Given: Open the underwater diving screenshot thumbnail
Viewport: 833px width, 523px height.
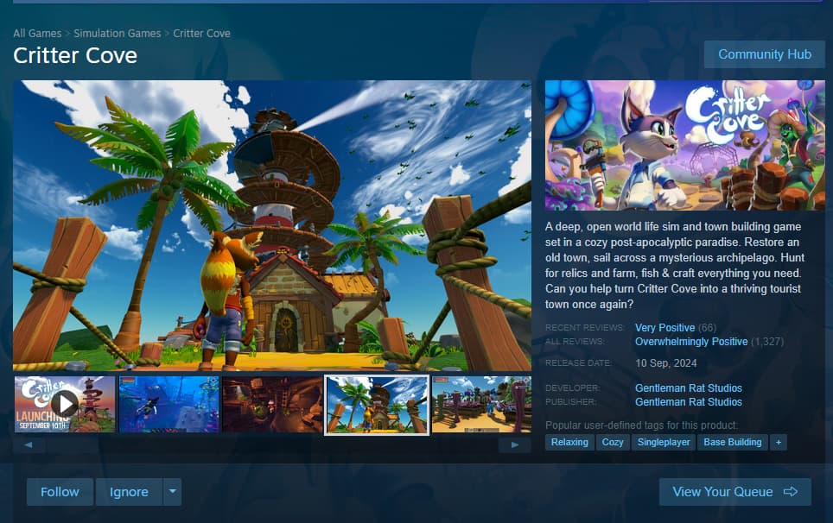Looking at the screenshot, I should coord(169,403).
